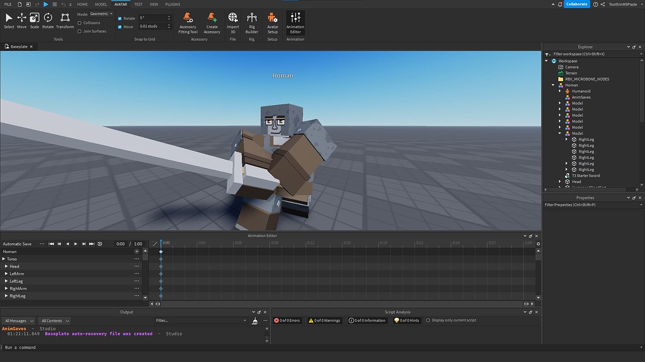The height and width of the screenshot is (362, 645).
Task: Click the T3 Starter Sword in Explorer
Action: 586,175
